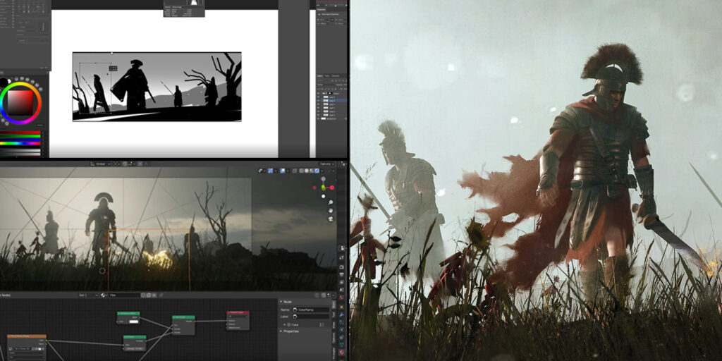Open the layer blend mode Normal dropdown

[x=325, y=85]
